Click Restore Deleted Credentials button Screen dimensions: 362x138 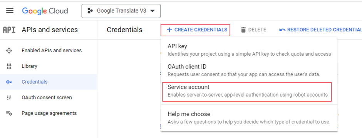320,30
